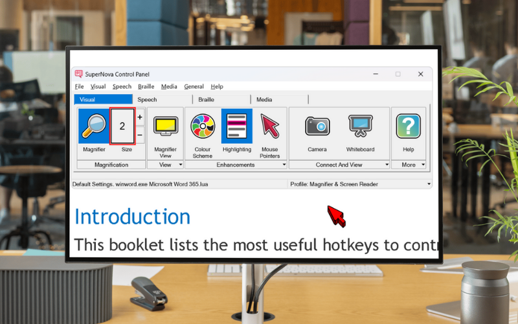518x324 pixels.
Task: Minimize the SuperNova Control Panel window
Action: [376, 74]
